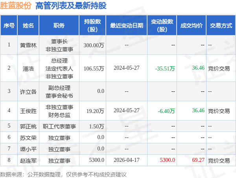236x178 pixels.
Task: Select the 职务 column header
Action: pyautogui.click(x=59, y=26)
